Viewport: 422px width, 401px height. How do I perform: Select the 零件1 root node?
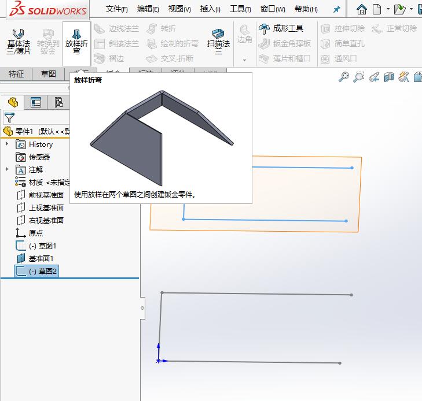point(36,131)
